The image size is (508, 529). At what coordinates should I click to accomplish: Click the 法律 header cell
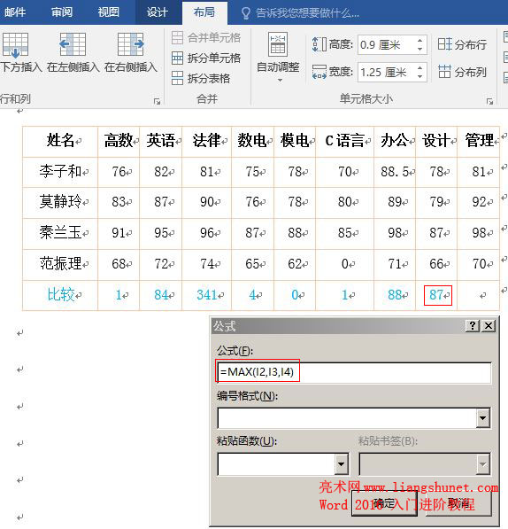pos(206,141)
